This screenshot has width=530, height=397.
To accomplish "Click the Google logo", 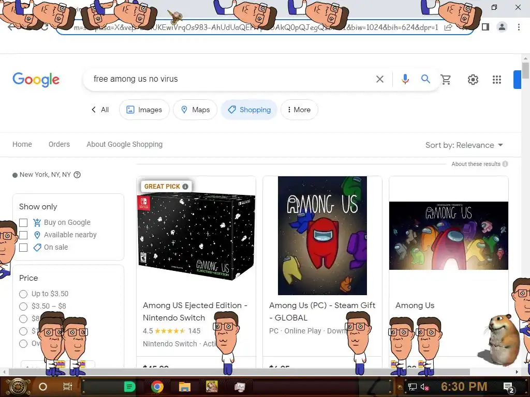I will (36, 80).
